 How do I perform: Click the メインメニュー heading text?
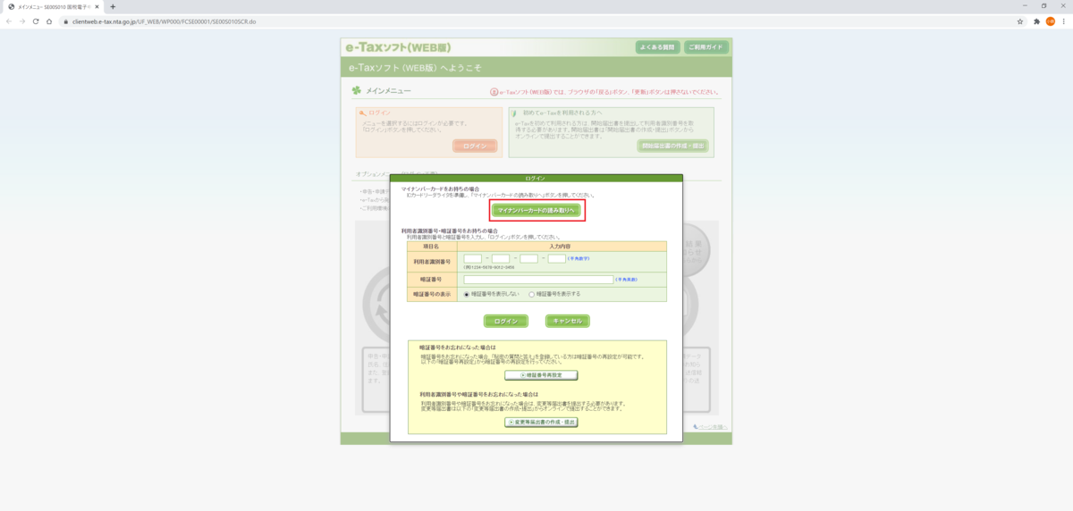pyautogui.click(x=388, y=90)
